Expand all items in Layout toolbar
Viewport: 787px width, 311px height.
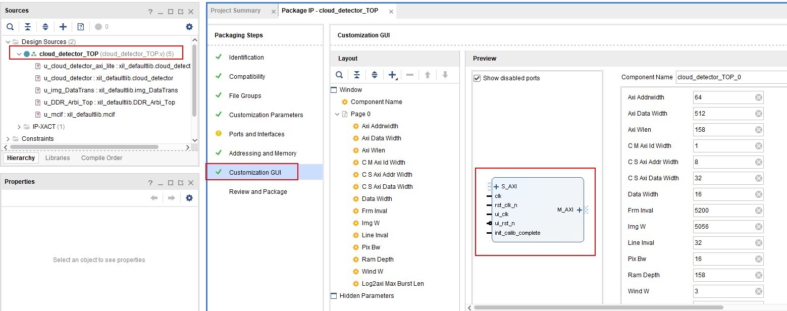point(375,75)
